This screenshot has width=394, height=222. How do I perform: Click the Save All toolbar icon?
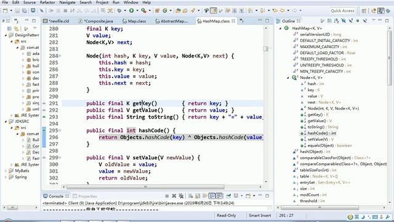click(25, 10)
